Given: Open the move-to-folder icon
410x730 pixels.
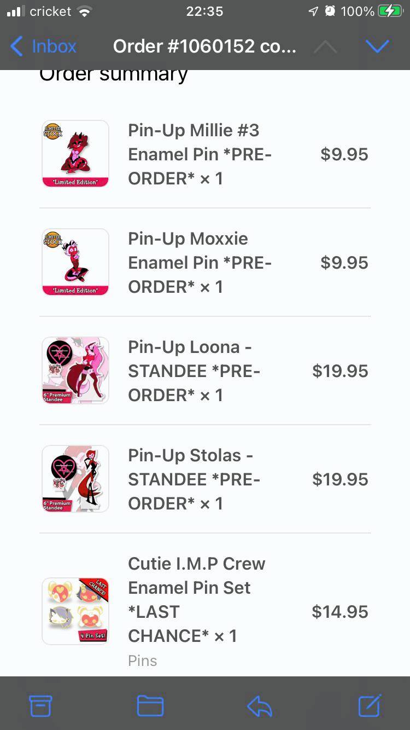Looking at the screenshot, I should [150, 706].
